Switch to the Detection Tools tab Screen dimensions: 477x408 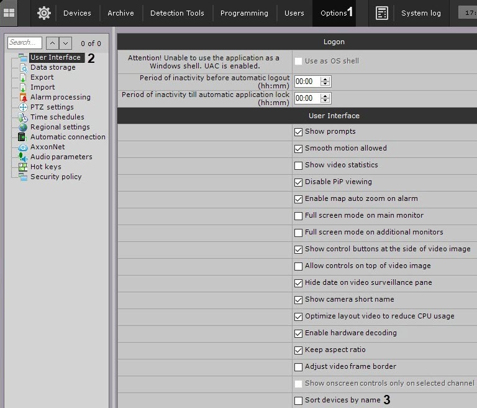177,13
